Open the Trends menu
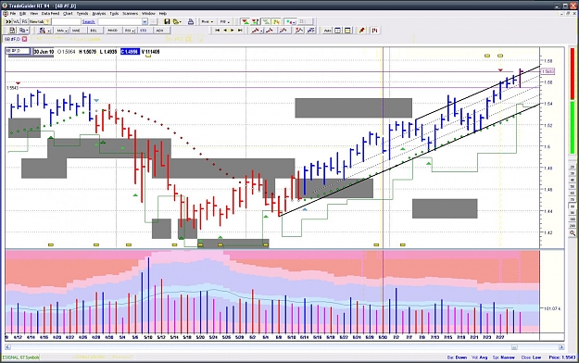579x363 pixels. pyautogui.click(x=82, y=13)
